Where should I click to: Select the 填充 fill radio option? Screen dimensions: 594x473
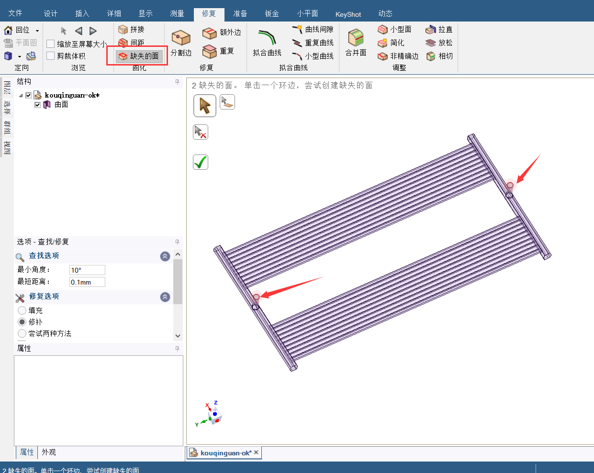coord(22,310)
